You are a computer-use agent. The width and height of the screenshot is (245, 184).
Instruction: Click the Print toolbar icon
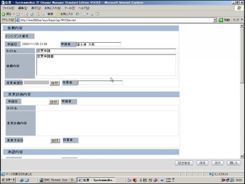[x=92, y=14]
